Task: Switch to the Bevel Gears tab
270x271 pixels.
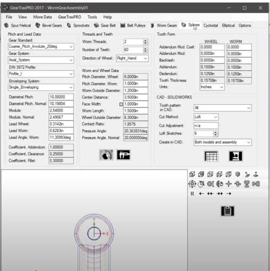Action: (48, 25)
